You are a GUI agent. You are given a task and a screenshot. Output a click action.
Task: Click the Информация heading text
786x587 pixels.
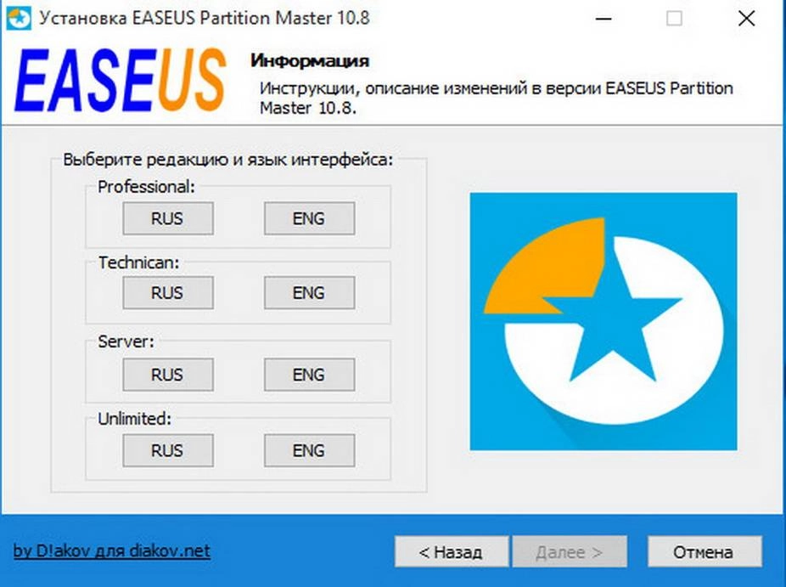310,61
